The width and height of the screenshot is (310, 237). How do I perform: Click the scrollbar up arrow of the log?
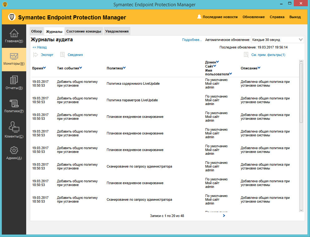[301, 62]
